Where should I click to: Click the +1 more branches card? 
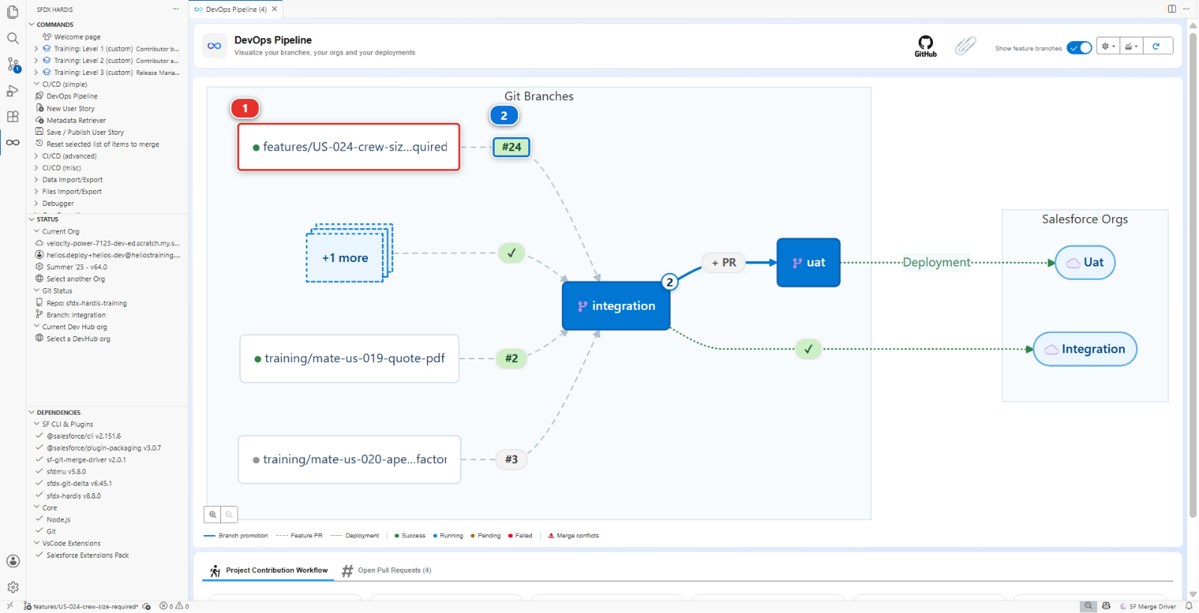tap(345, 257)
